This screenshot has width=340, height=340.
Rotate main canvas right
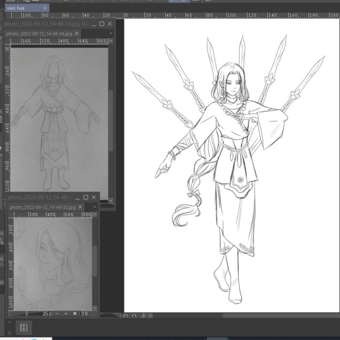(134, 316)
